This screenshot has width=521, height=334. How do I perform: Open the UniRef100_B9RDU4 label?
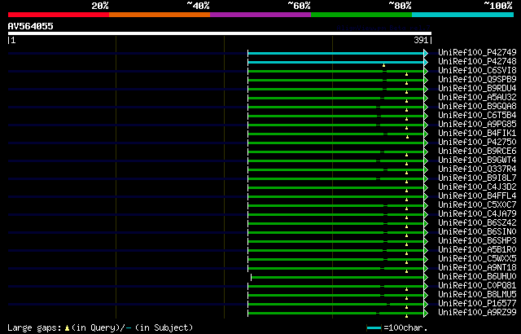coord(477,89)
